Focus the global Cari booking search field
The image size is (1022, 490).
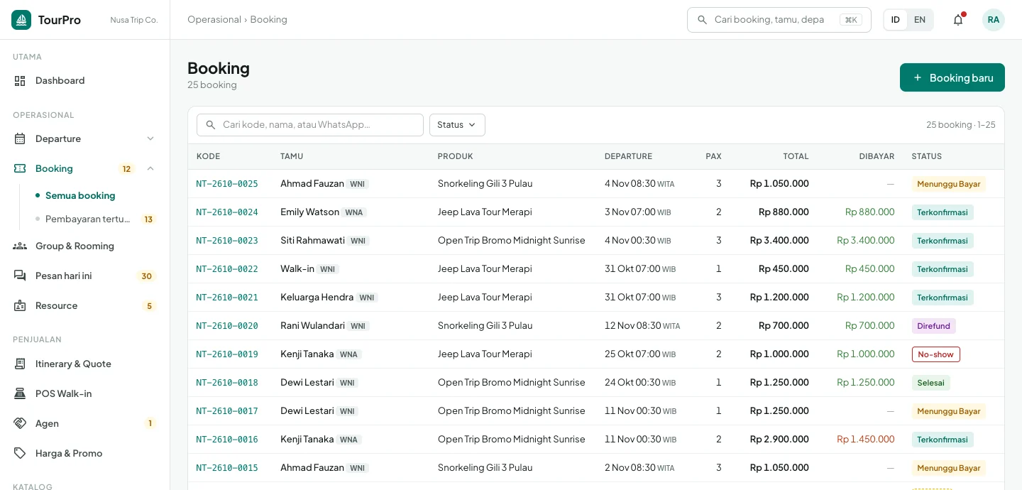[779, 20]
